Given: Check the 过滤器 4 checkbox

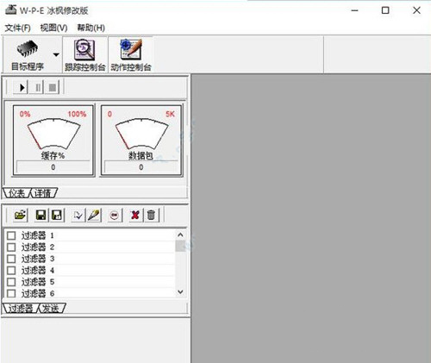Looking at the screenshot, I should tap(11, 271).
